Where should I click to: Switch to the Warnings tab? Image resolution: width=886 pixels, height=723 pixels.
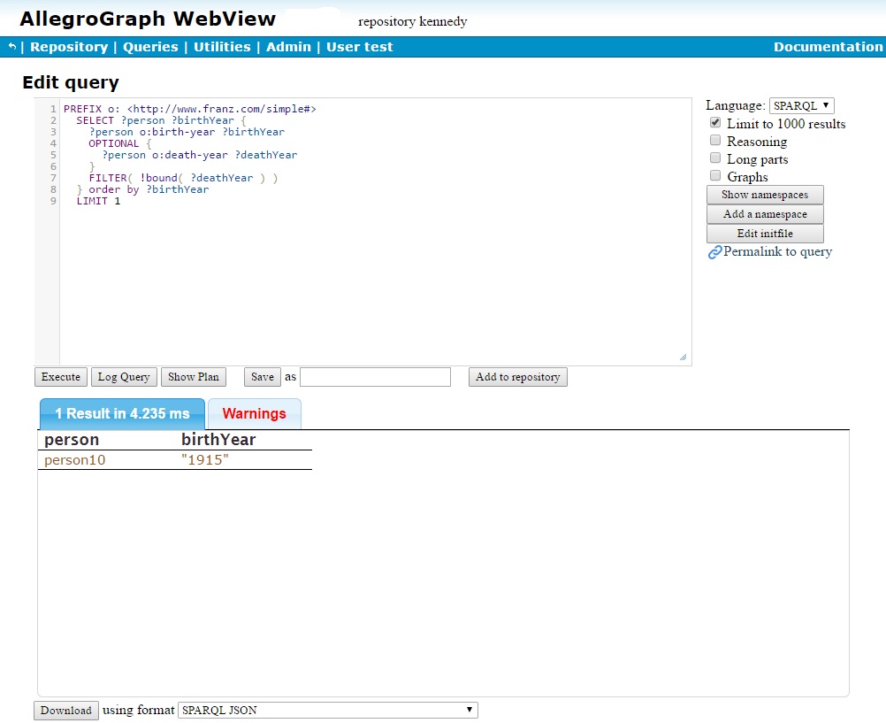[254, 413]
